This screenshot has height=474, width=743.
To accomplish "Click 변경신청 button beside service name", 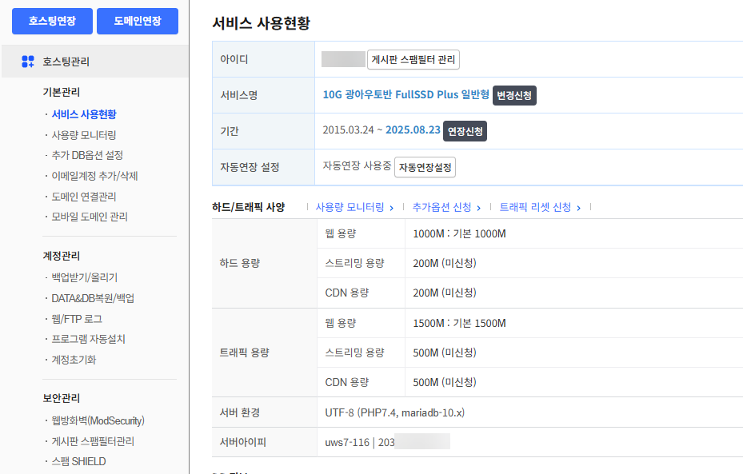I will pos(514,95).
